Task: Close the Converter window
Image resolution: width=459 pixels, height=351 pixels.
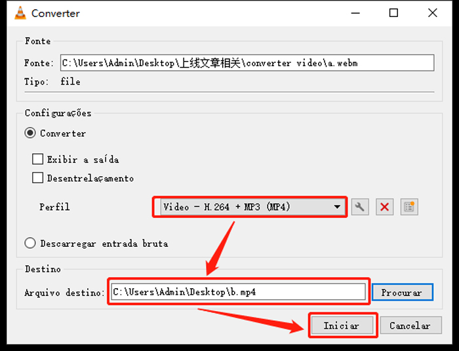Action: point(432,13)
